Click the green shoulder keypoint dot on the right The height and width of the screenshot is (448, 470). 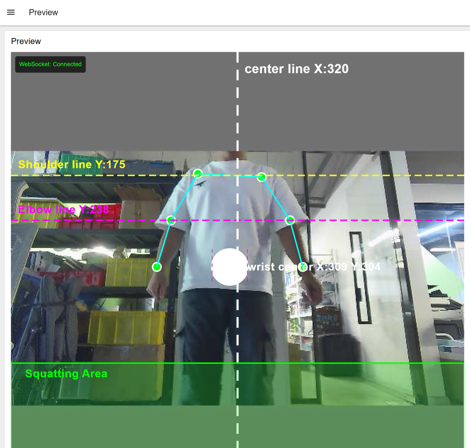261,177
